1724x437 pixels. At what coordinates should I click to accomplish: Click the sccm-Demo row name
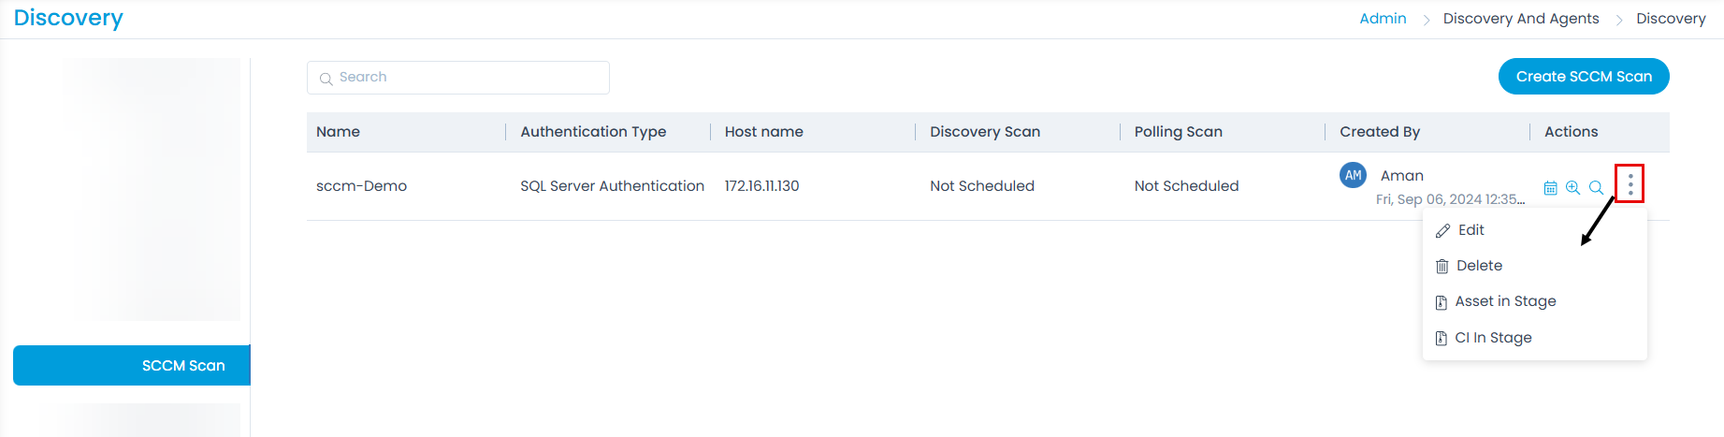(x=361, y=186)
